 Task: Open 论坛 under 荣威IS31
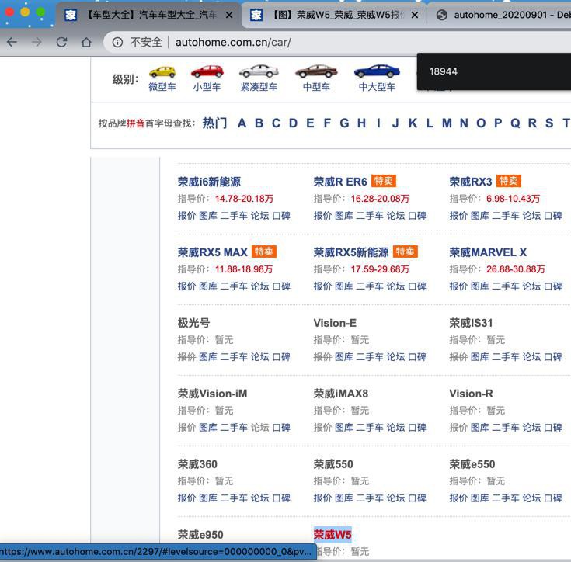[x=531, y=357]
